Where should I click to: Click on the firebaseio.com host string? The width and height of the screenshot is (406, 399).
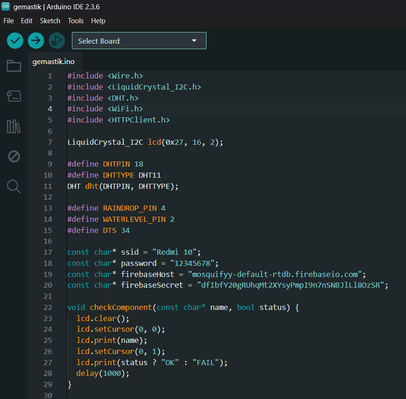point(275,275)
